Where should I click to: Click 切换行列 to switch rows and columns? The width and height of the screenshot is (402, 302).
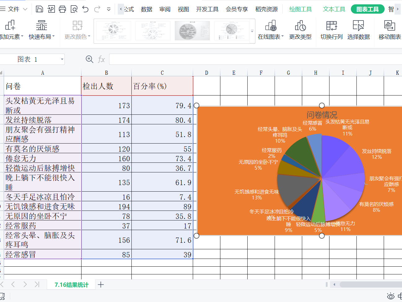[331, 30]
